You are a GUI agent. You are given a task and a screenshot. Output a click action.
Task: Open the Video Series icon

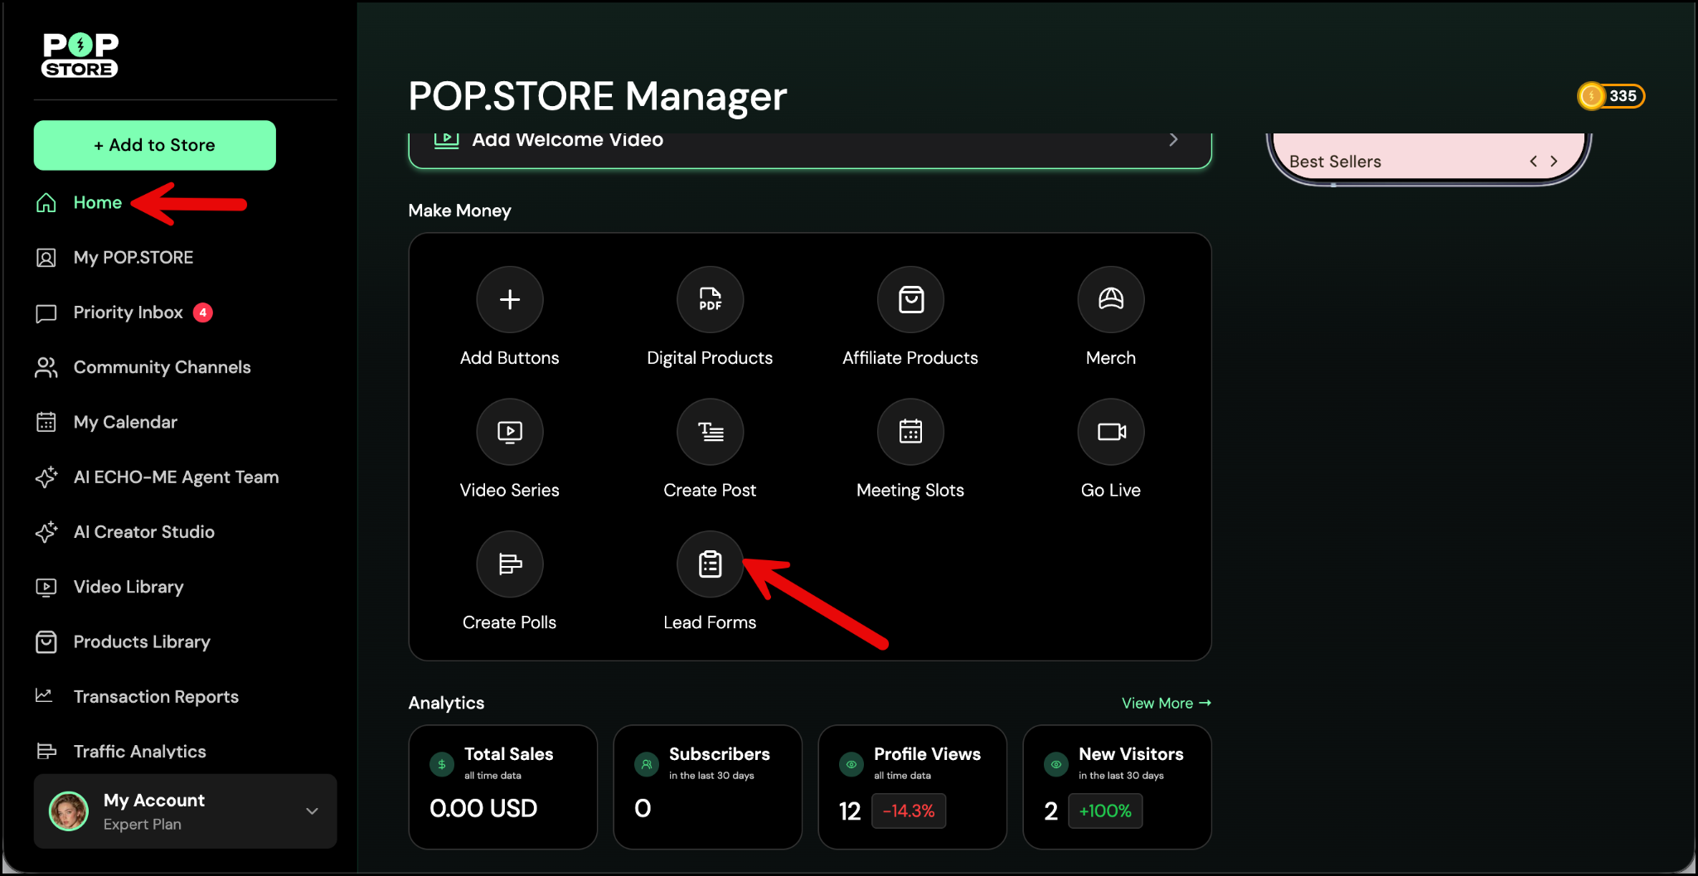pyautogui.click(x=509, y=432)
